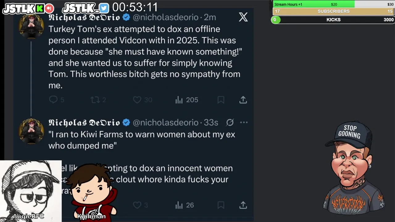Image resolution: width=395 pixels, height=222 pixels.
Task: Open analytics showing 26 views
Action: 179,205
